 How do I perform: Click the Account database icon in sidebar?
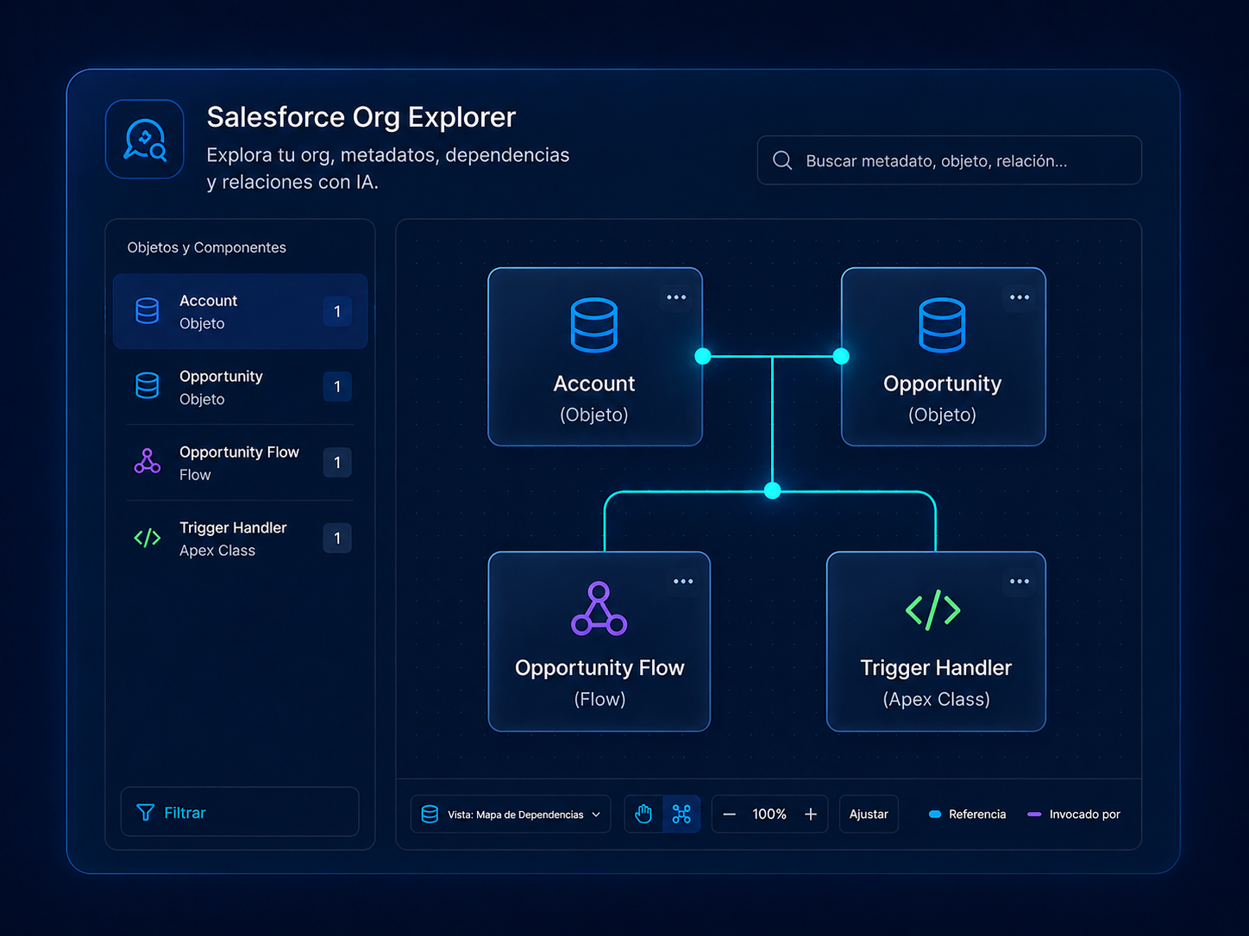click(x=147, y=311)
